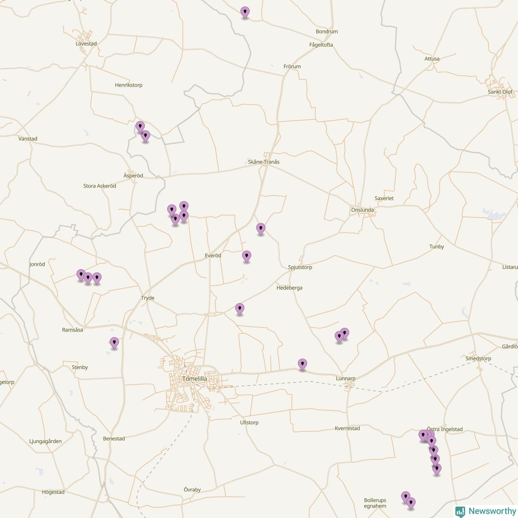The image size is (518, 518).
Task: Click the Benestad label
Action: tap(114, 439)
